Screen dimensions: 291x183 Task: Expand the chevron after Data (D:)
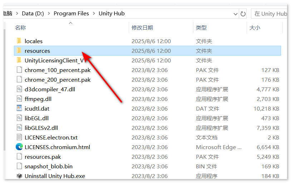(49, 14)
